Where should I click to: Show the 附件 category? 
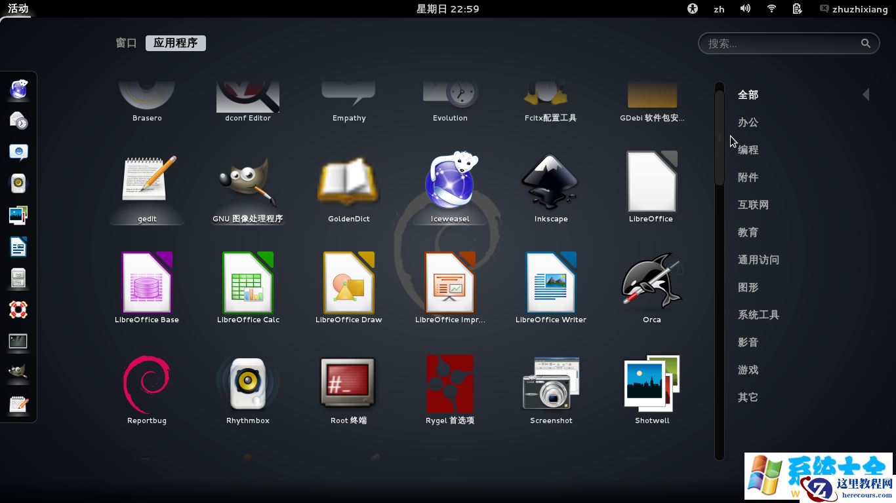coord(748,177)
